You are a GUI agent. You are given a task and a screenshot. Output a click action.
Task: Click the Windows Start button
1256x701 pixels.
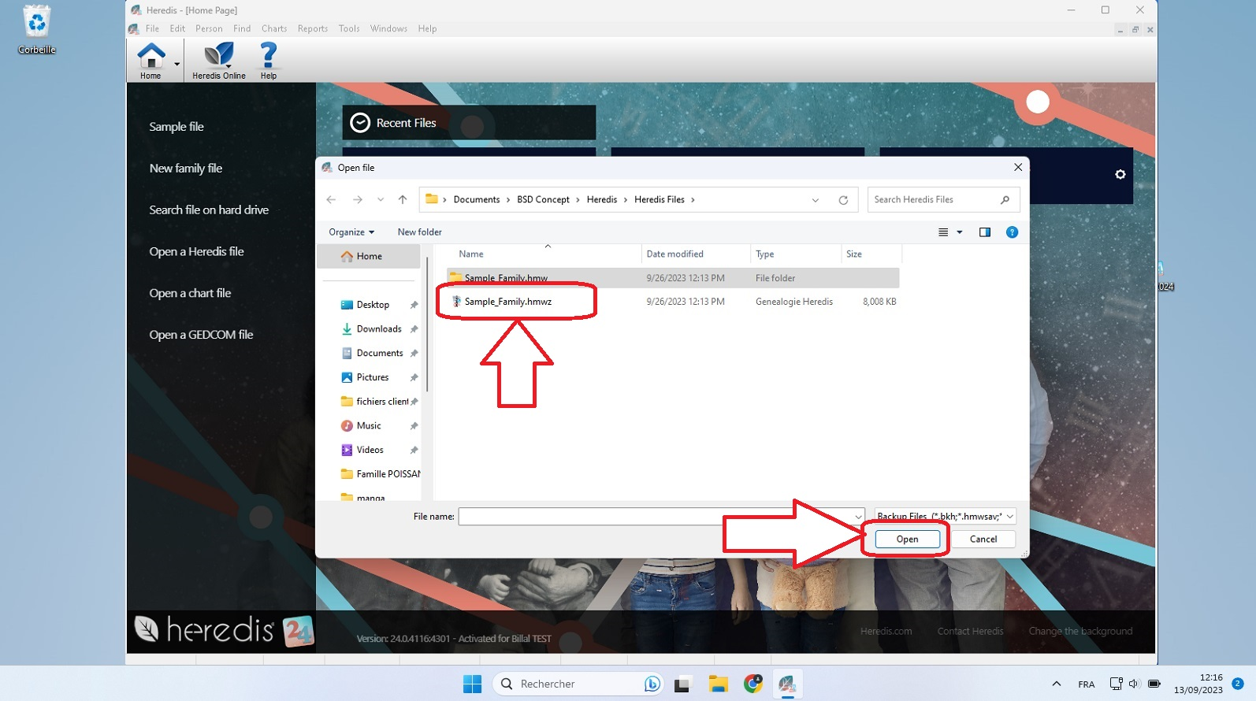pyautogui.click(x=472, y=684)
